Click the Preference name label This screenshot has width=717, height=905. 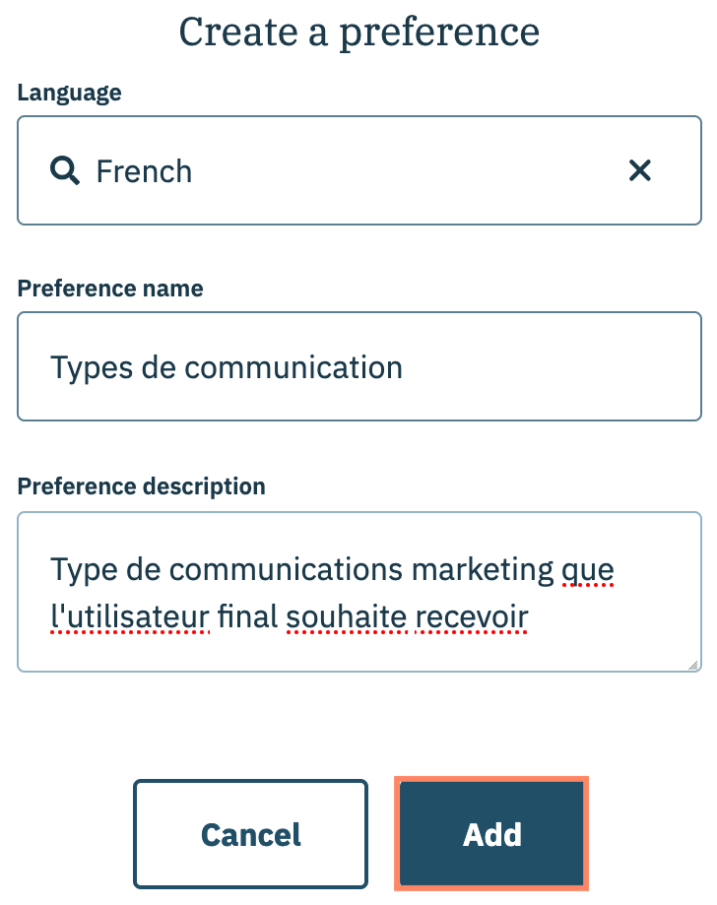[110, 289]
